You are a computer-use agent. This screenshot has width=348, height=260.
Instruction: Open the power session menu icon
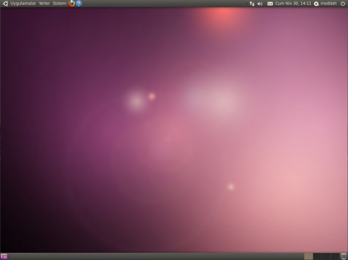[x=343, y=3]
